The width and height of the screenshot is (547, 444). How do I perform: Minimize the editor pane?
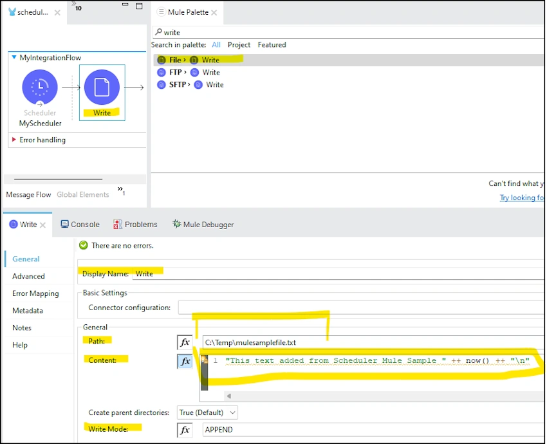point(125,5)
